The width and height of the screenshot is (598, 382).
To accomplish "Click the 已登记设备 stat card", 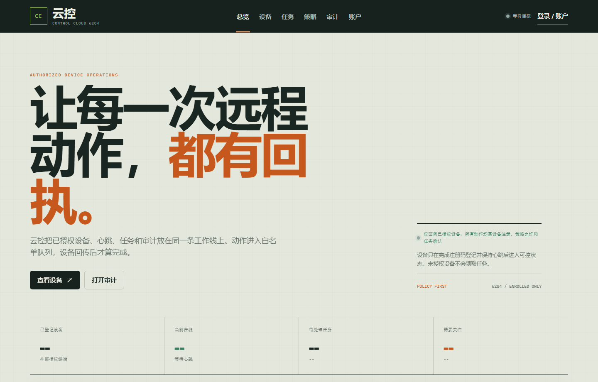I will pos(97,346).
